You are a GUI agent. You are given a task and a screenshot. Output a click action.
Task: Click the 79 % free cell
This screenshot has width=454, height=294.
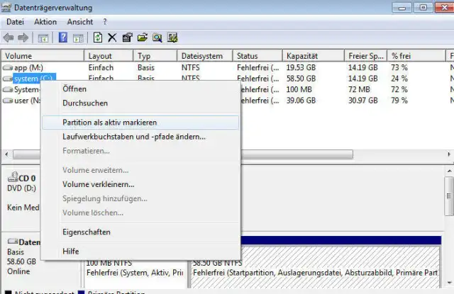coord(399,101)
